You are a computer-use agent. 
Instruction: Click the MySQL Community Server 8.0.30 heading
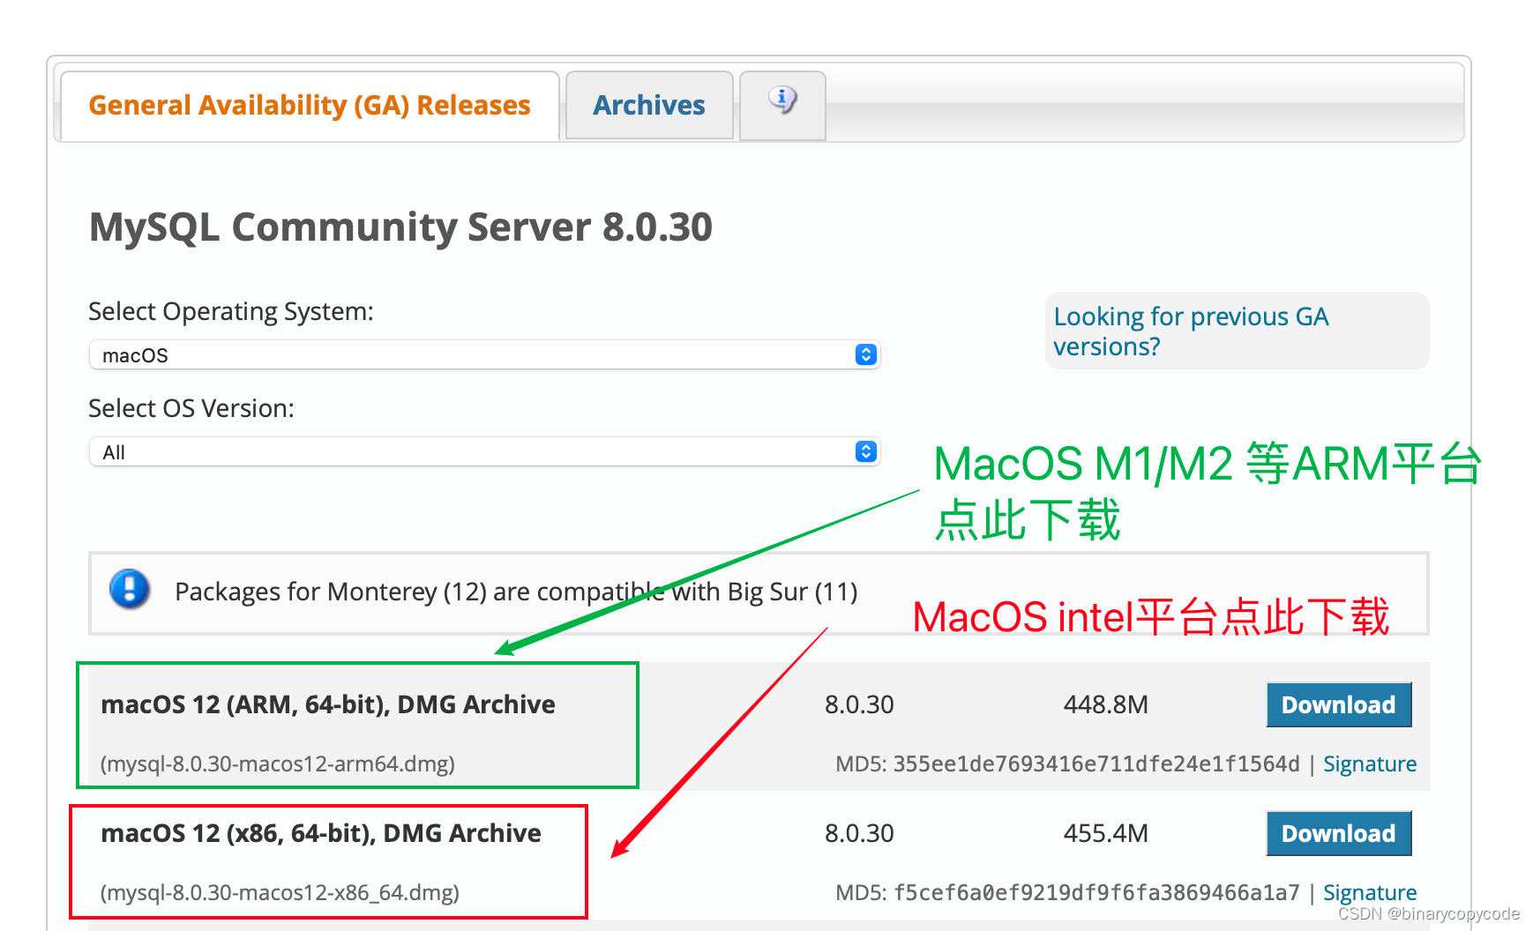(x=400, y=227)
